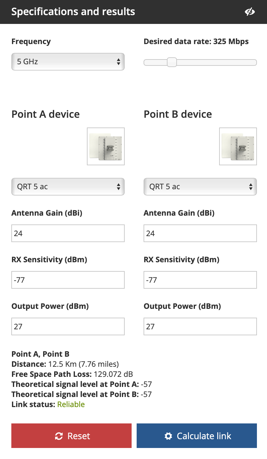This screenshot has height=459, width=267.
Task: Open the Frequency 5 GHz dropdown
Action: (x=68, y=62)
